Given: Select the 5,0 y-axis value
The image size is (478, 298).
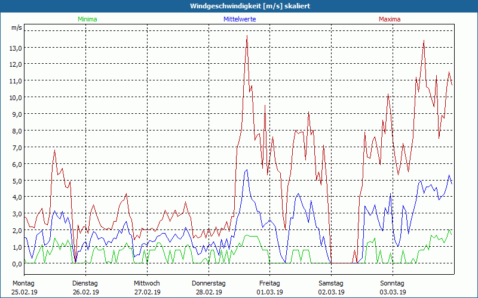Looking at the screenshot, I should coord(17,181).
